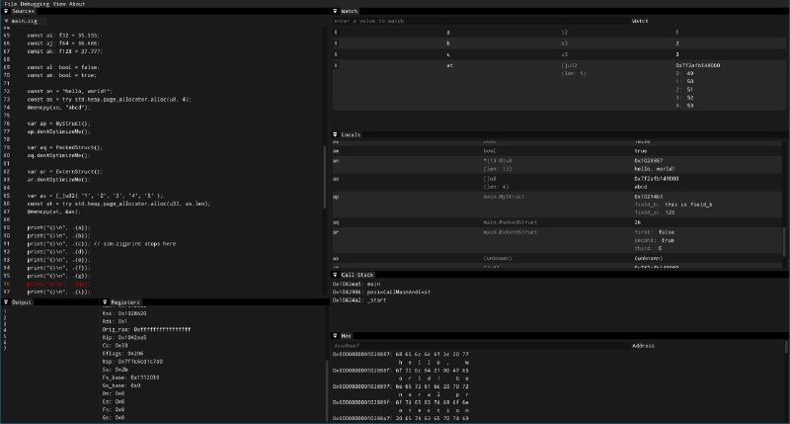Collapse the Sources panel using its triangle icon
This screenshot has height=424, width=790.
pos(6,11)
